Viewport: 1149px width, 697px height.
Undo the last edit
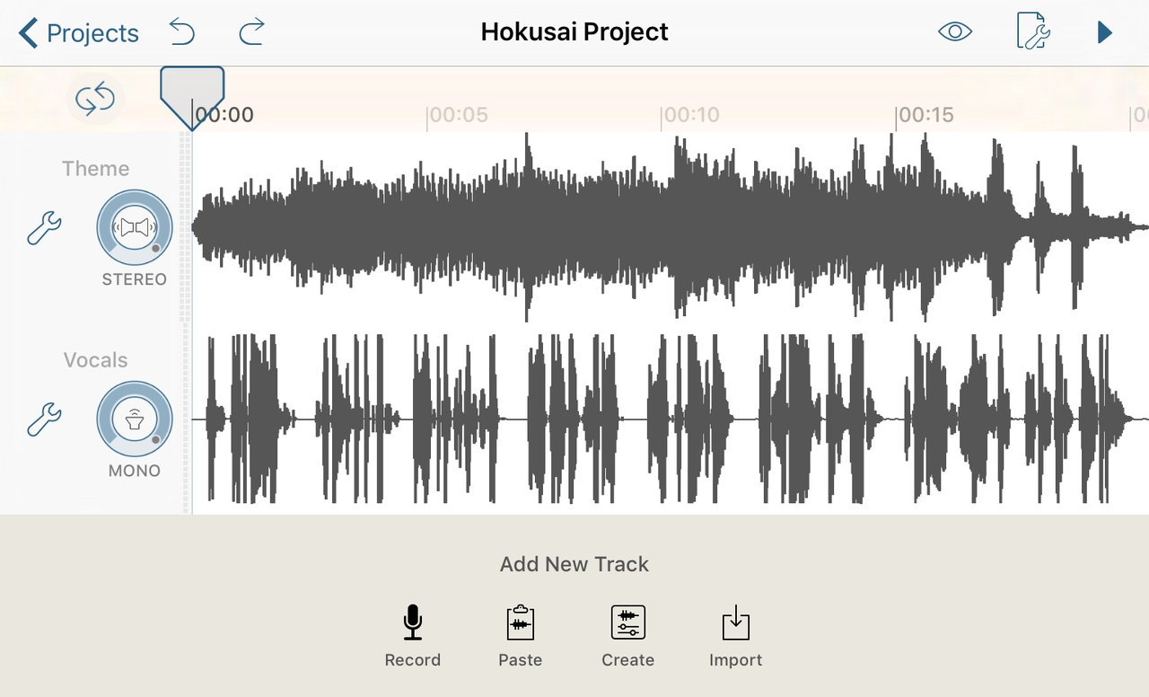(182, 31)
